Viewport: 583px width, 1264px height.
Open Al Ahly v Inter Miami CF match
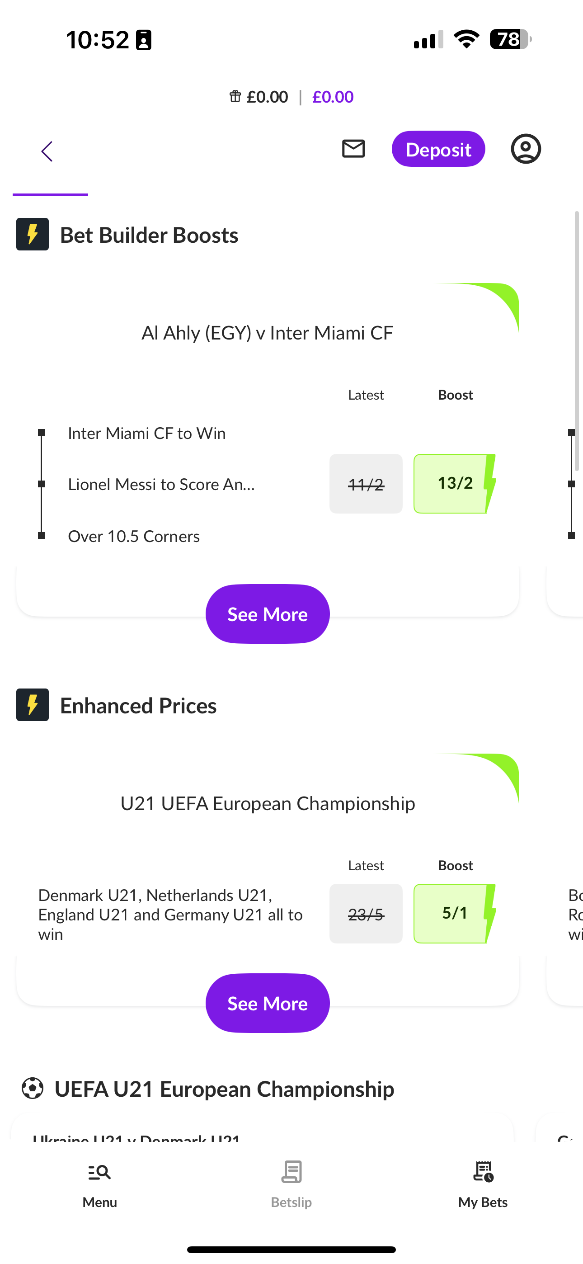coord(268,333)
